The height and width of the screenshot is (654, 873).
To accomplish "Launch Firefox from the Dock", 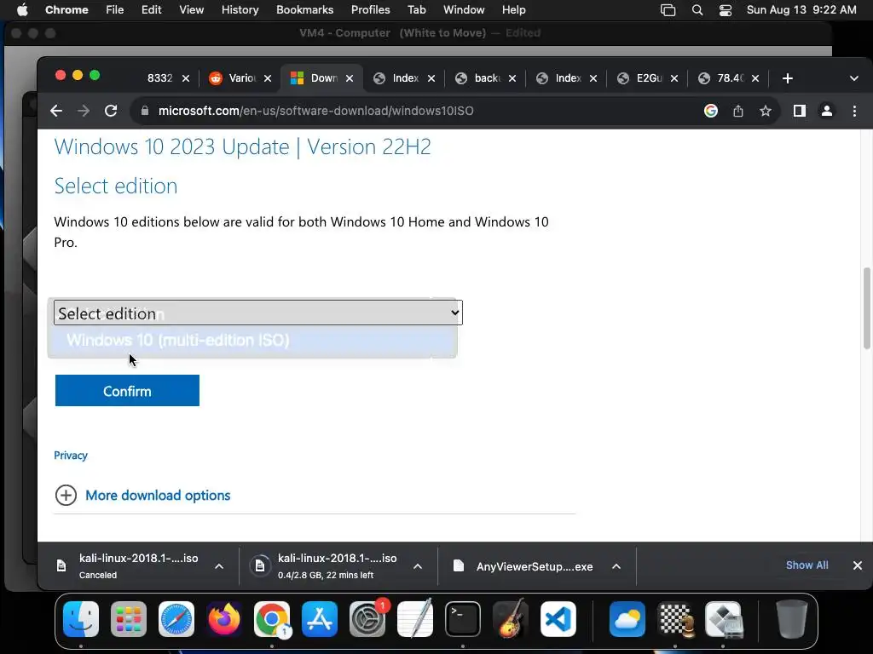I will pos(224,619).
